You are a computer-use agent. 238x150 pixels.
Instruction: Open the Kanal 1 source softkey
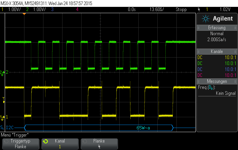(60, 144)
